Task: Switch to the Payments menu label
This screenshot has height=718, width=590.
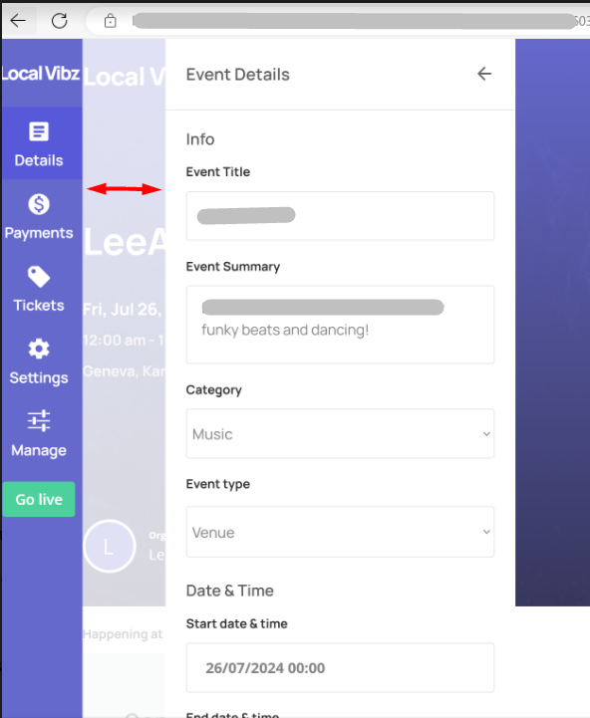Action: coord(39,233)
